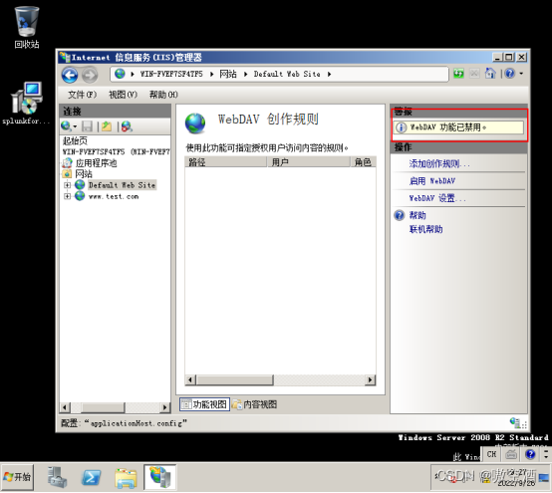
Task: Expand the www.test.com tree node
Action: pyautogui.click(x=67, y=196)
